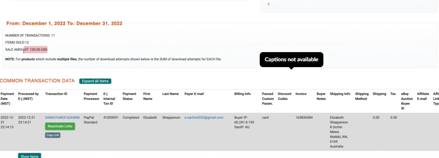Click the Payment Date (MST) column header
The width and height of the screenshot is (439, 158).
tap(7, 99)
